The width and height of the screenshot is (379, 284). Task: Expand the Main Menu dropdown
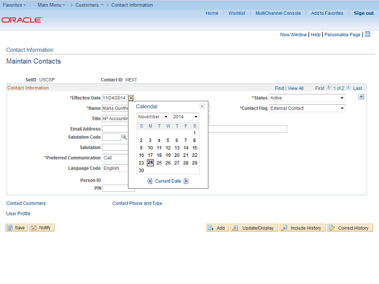click(x=52, y=5)
